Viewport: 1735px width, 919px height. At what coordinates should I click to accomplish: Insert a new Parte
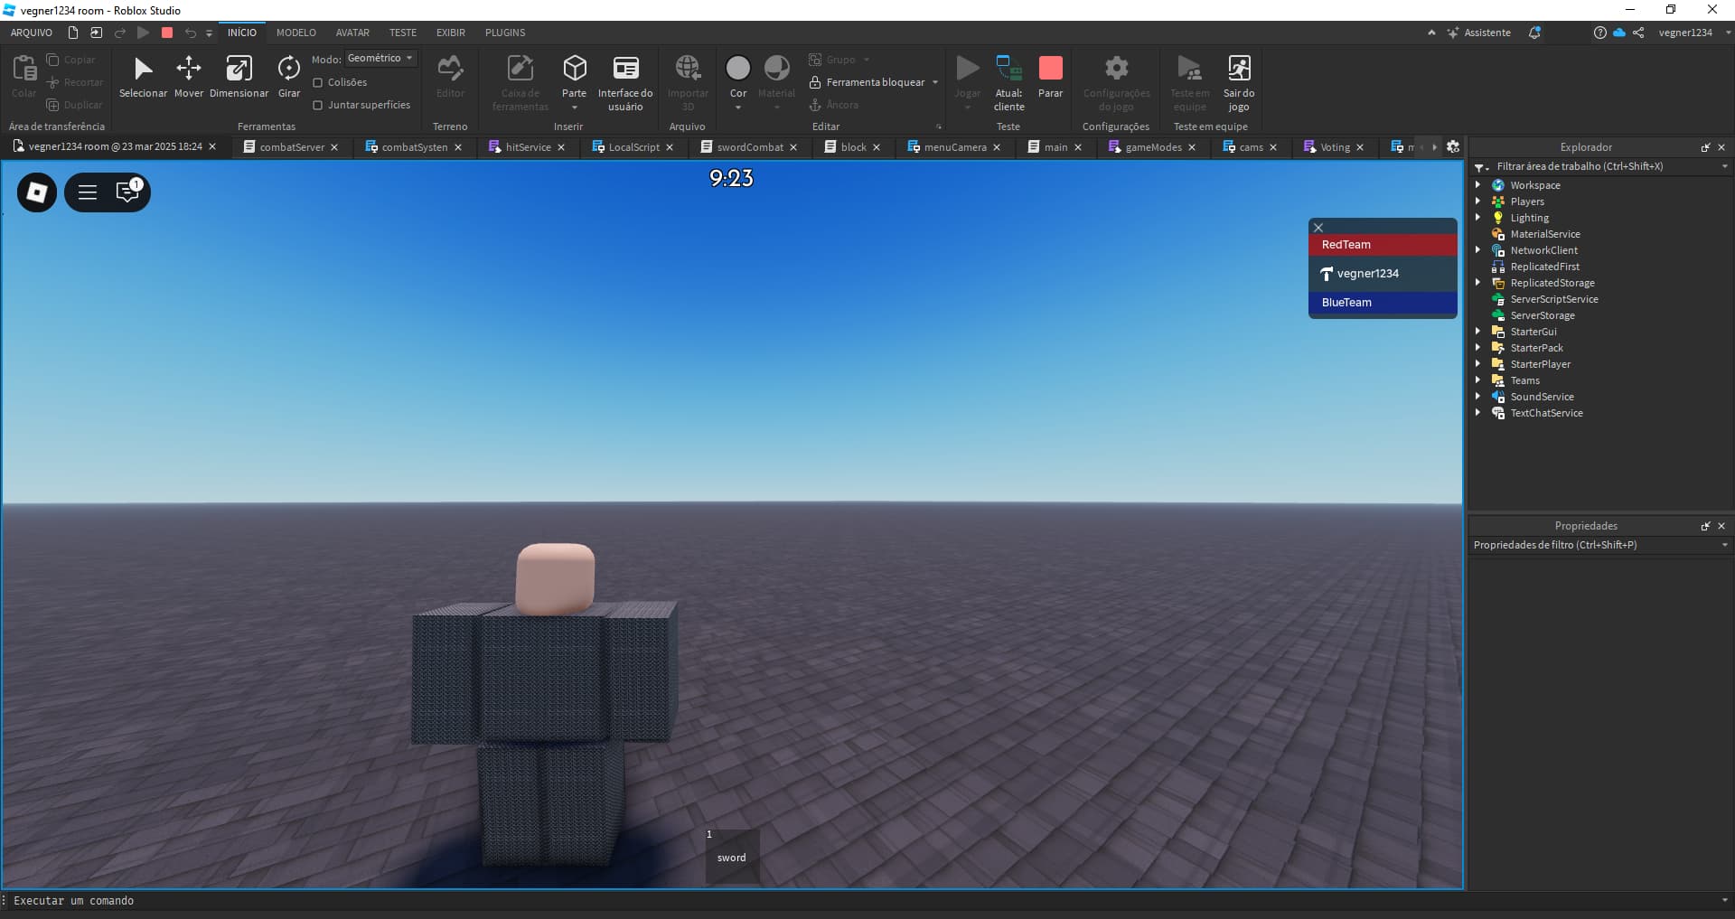coord(575,72)
